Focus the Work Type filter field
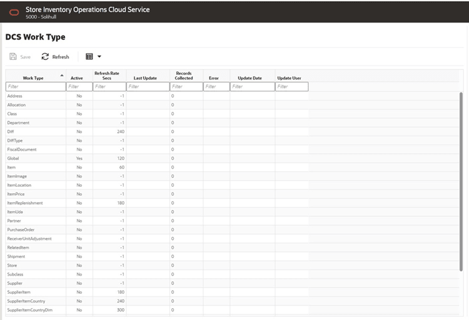469x320 pixels. 36,86
